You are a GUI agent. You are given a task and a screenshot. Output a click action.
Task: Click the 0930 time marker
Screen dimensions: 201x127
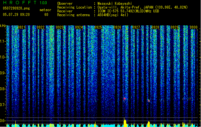tap(194, 27)
